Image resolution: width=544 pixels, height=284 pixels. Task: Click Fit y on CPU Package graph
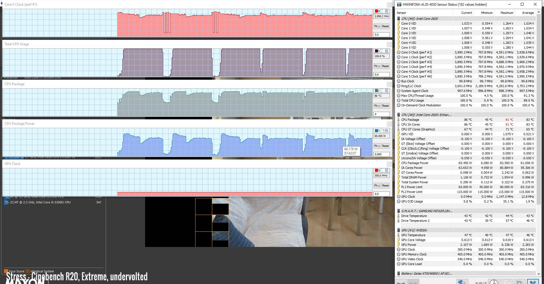[x=377, y=106]
